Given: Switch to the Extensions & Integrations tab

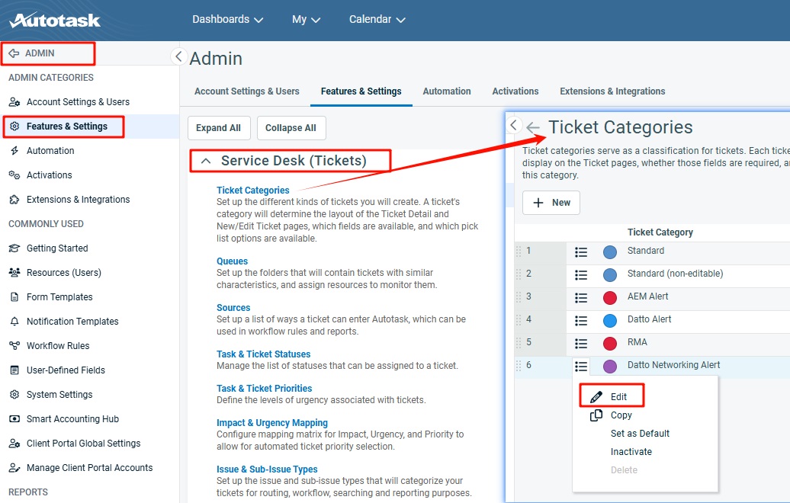Looking at the screenshot, I should tap(612, 91).
